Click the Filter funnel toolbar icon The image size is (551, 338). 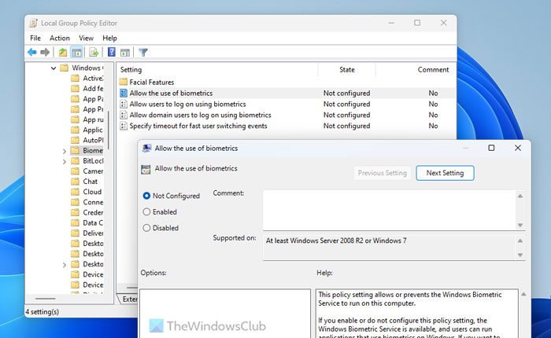(x=143, y=53)
